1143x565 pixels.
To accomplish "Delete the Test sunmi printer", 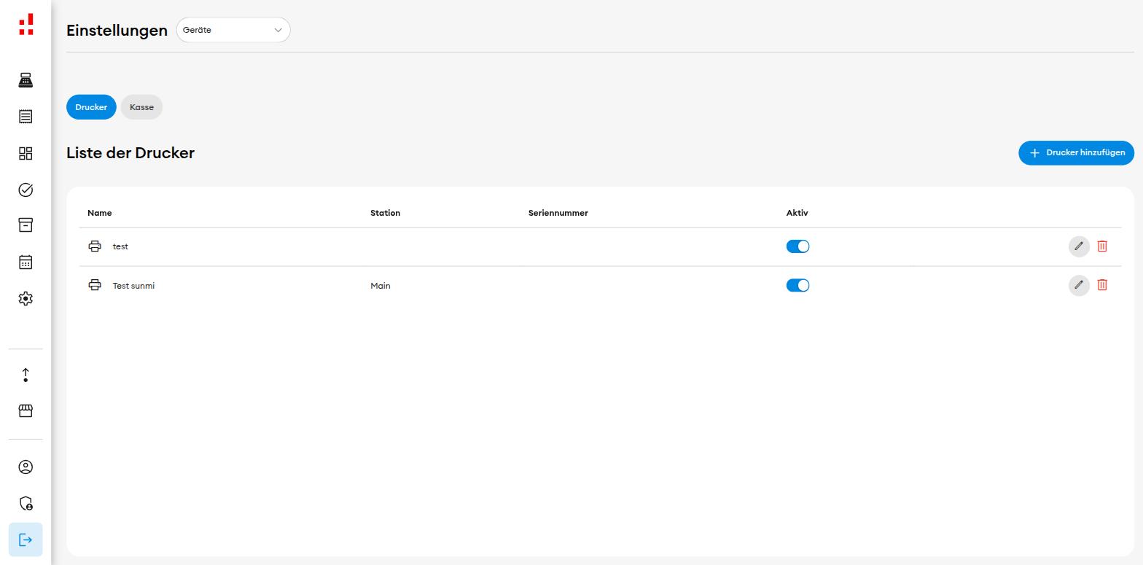I will click(1102, 285).
